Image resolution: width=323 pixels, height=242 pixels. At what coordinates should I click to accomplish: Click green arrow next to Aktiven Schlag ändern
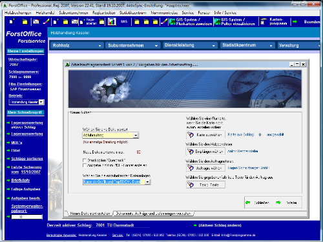click(x=195, y=225)
